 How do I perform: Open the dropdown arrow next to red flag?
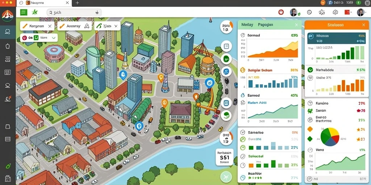(351, 13)
